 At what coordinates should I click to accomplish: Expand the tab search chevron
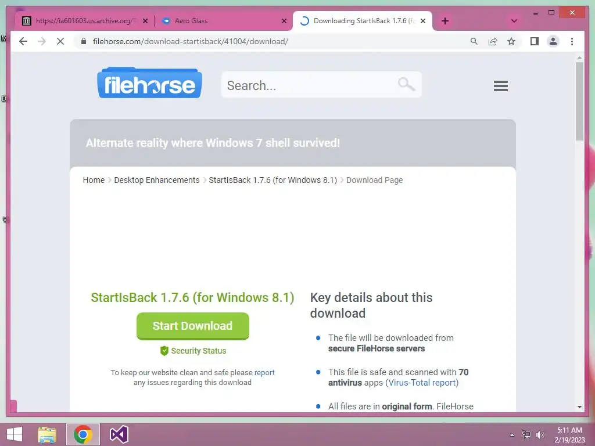click(514, 21)
